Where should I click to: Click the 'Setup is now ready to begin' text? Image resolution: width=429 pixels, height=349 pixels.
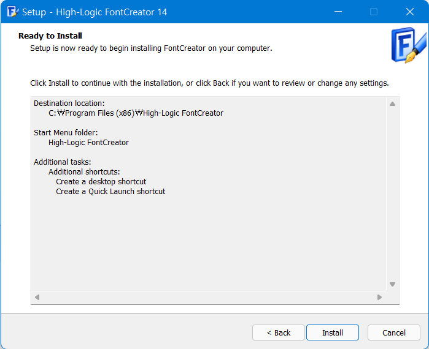pos(151,48)
